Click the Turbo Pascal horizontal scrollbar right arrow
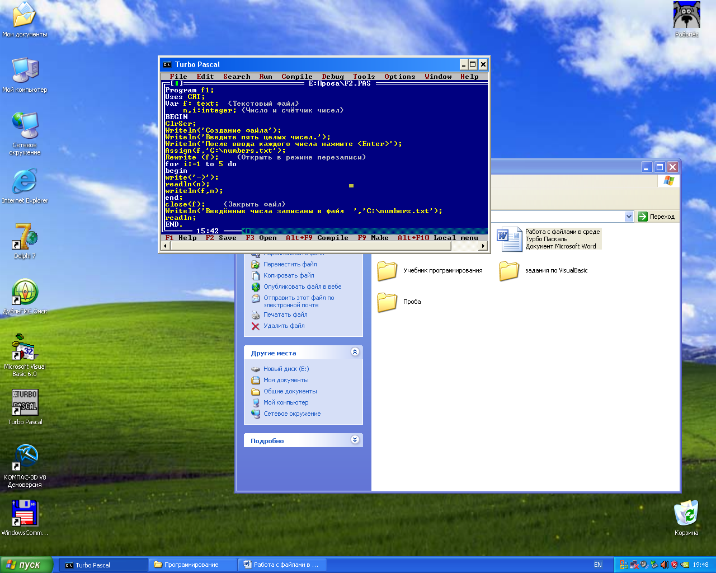The height and width of the screenshot is (573, 716). [483, 246]
